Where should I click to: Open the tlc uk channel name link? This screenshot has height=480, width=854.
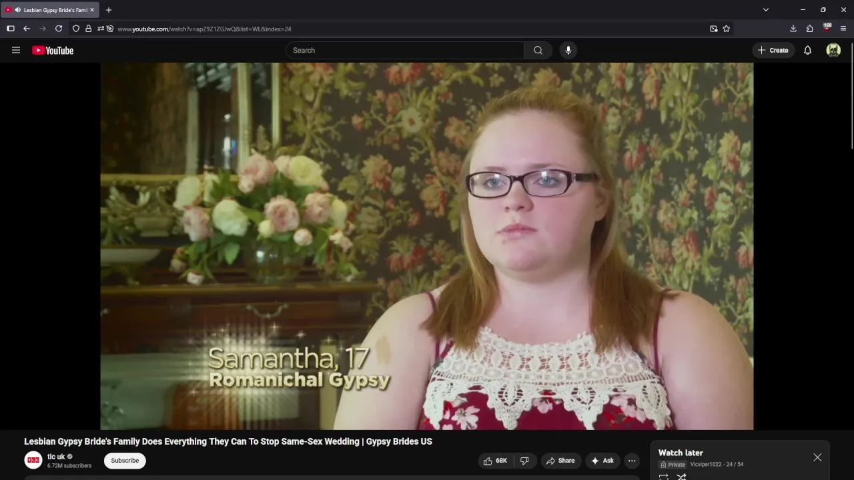[x=56, y=457]
